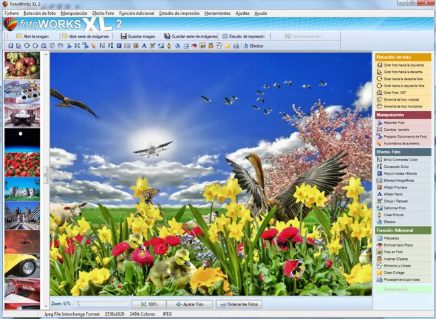Click red-eye removal icon in toolbar
The width and height of the screenshot is (436, 319).
[x=194, y=46]
